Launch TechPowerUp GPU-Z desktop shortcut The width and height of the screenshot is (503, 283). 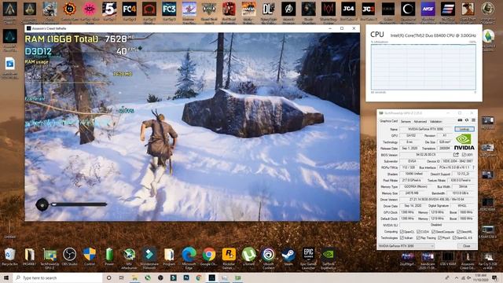[x=50, y=255]
